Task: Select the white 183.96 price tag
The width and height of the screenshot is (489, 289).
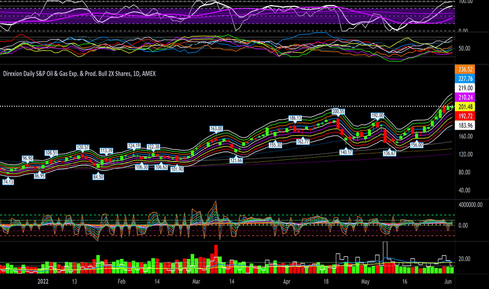Action: point(465,126)
